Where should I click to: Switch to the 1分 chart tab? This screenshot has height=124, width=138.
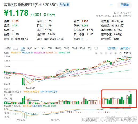[96, 48]
